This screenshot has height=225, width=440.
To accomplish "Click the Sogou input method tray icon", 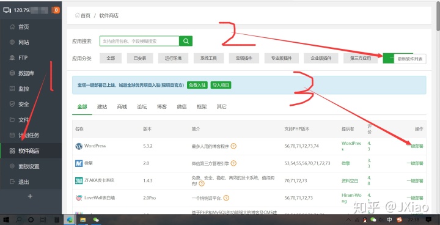I will pyautogui.click(x=399, y=219).
